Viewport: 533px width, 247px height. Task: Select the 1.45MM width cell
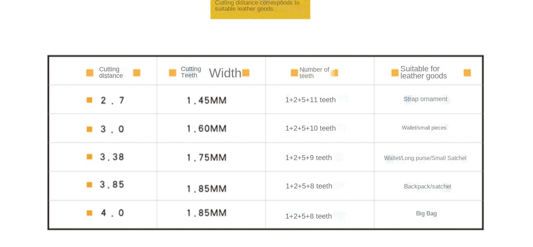click(x=206, y=100)
